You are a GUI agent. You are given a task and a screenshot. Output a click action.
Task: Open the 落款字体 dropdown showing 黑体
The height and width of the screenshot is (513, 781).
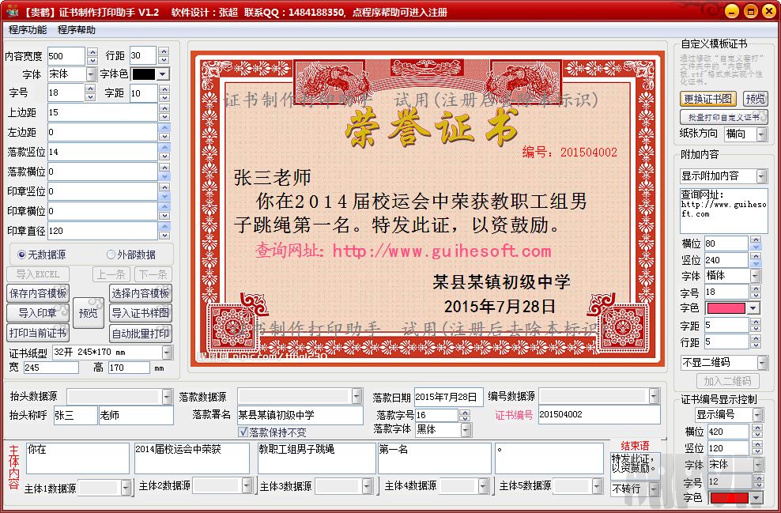[466, 429]
